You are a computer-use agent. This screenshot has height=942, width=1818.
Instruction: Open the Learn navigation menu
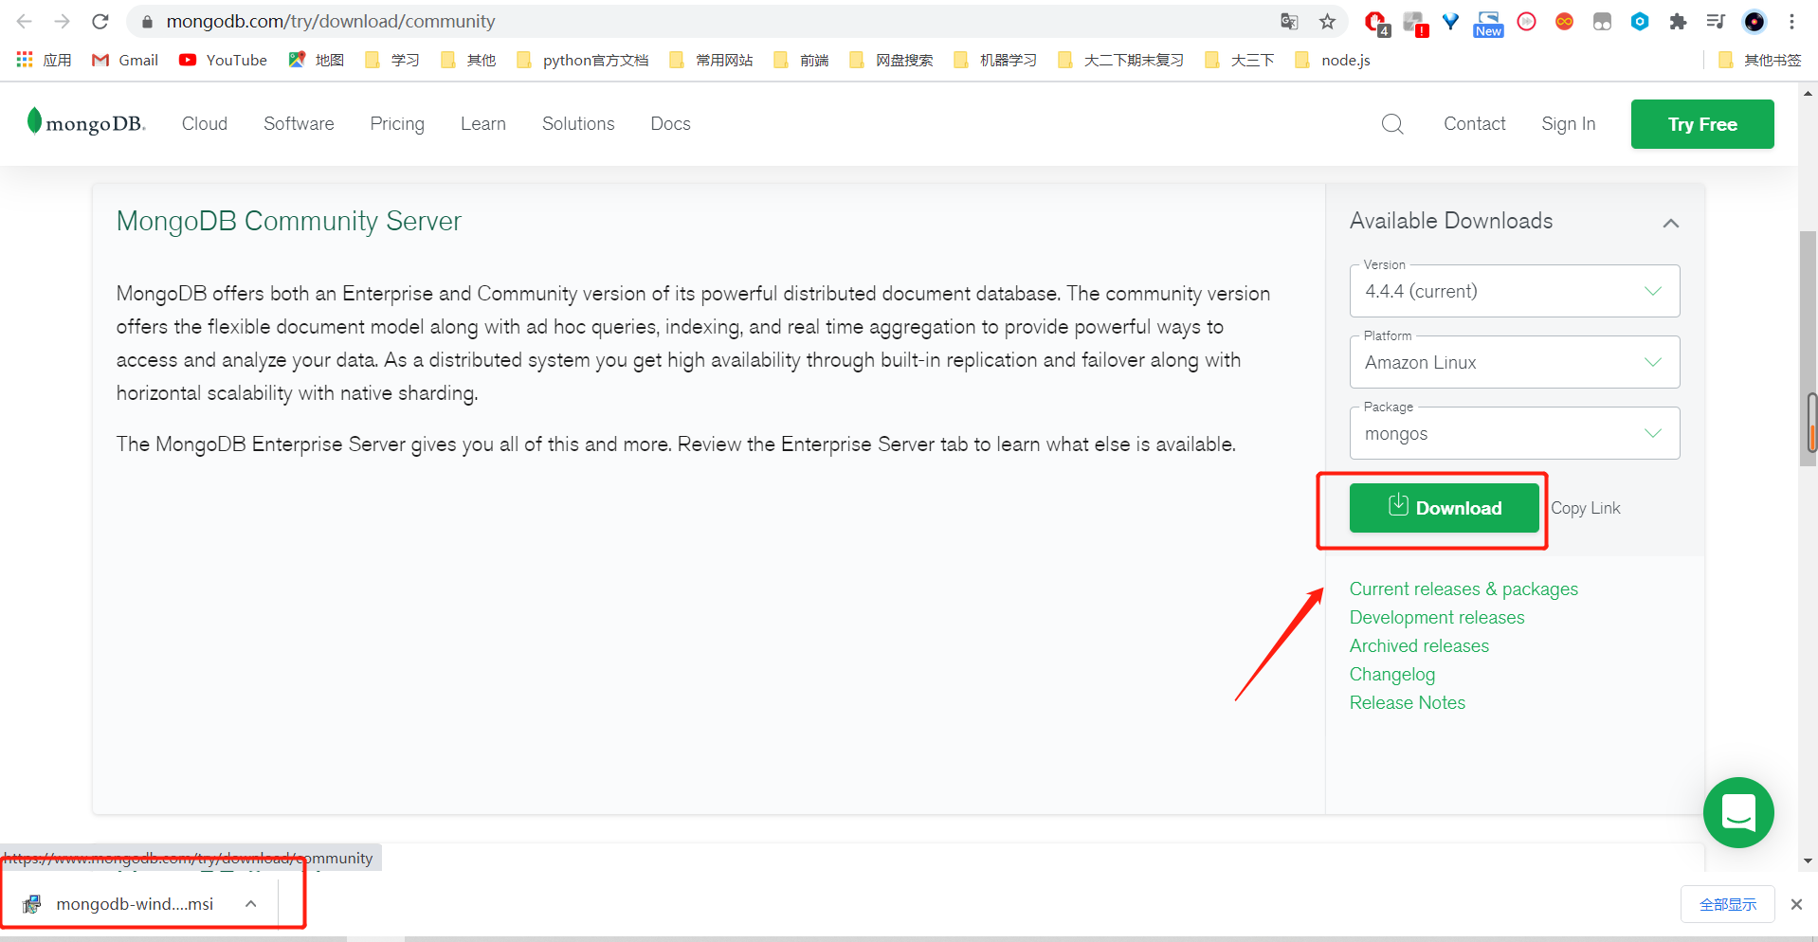[x=483, y=123]
